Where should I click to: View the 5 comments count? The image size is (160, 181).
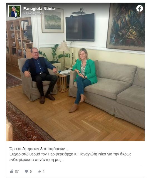point(31,172)
